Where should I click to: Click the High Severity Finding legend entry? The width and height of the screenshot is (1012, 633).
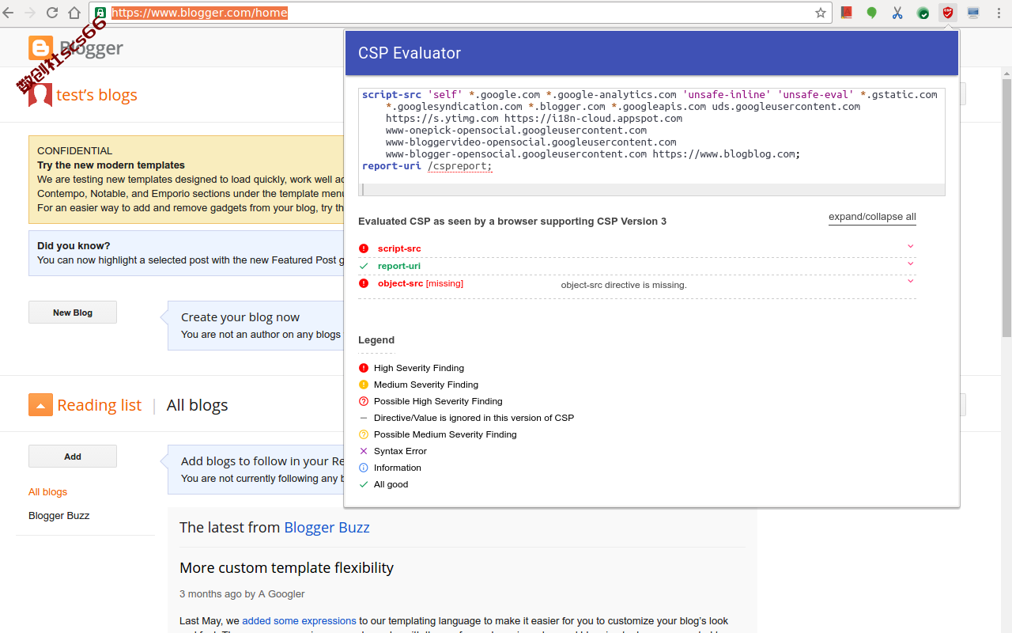pos(419,368)
